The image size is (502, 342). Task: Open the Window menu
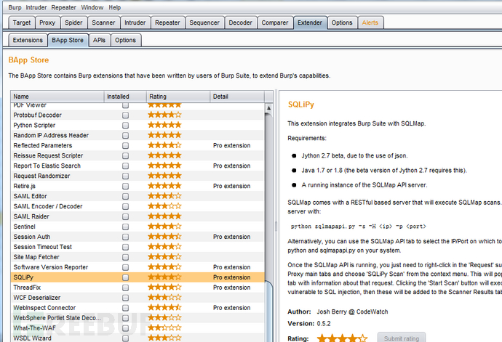92,7
